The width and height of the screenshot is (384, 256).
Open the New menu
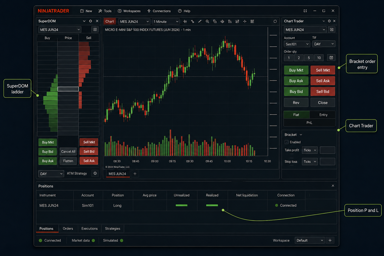tap(86, 11)
